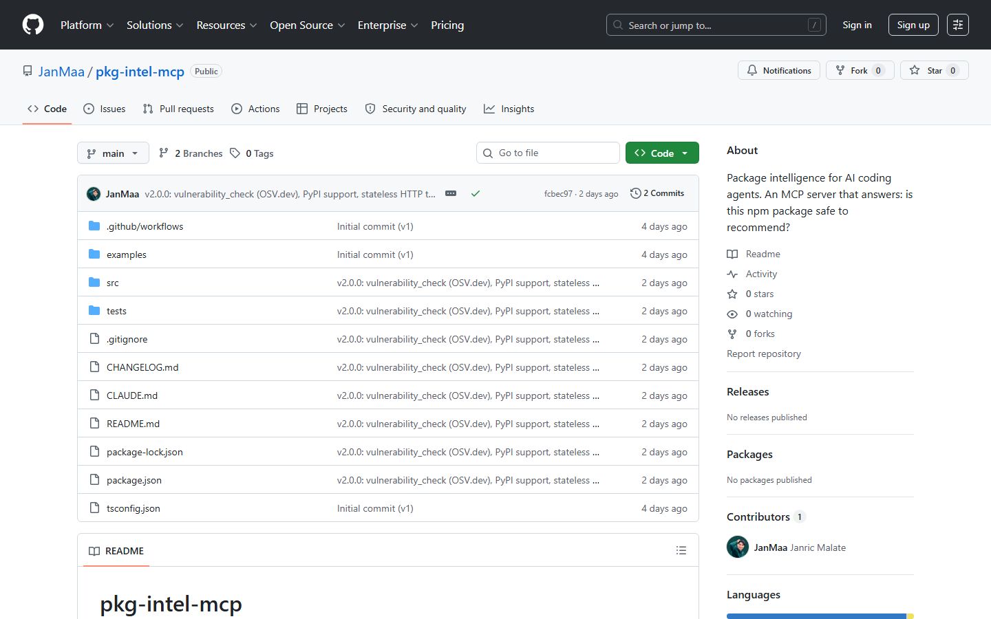Open the main branch selector dropdown

tap(113, 153)
